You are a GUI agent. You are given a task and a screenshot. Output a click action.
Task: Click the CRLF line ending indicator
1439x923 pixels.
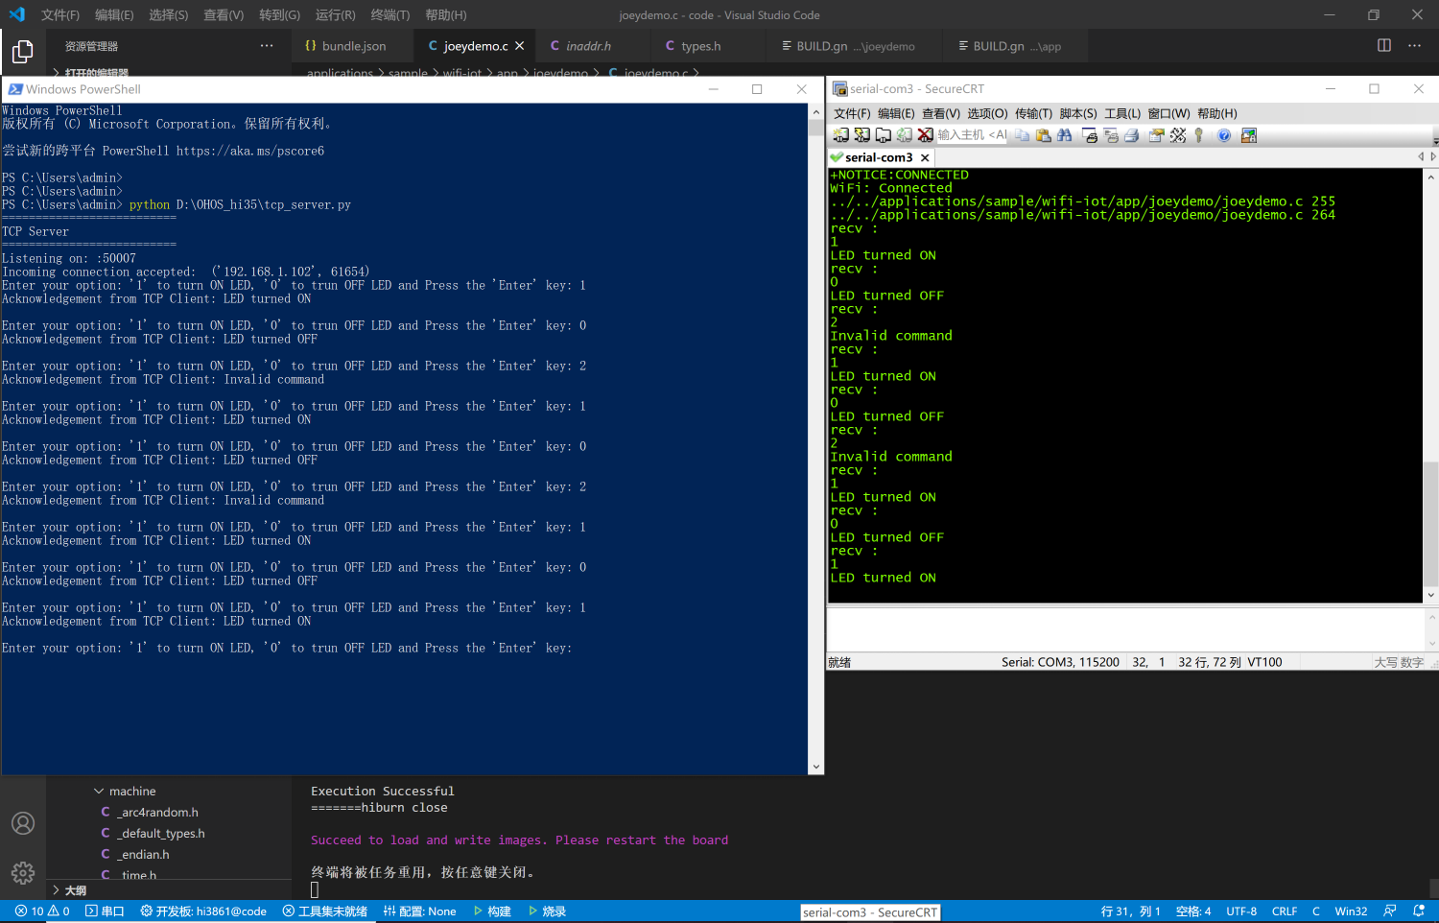[x=1284, y=911]
